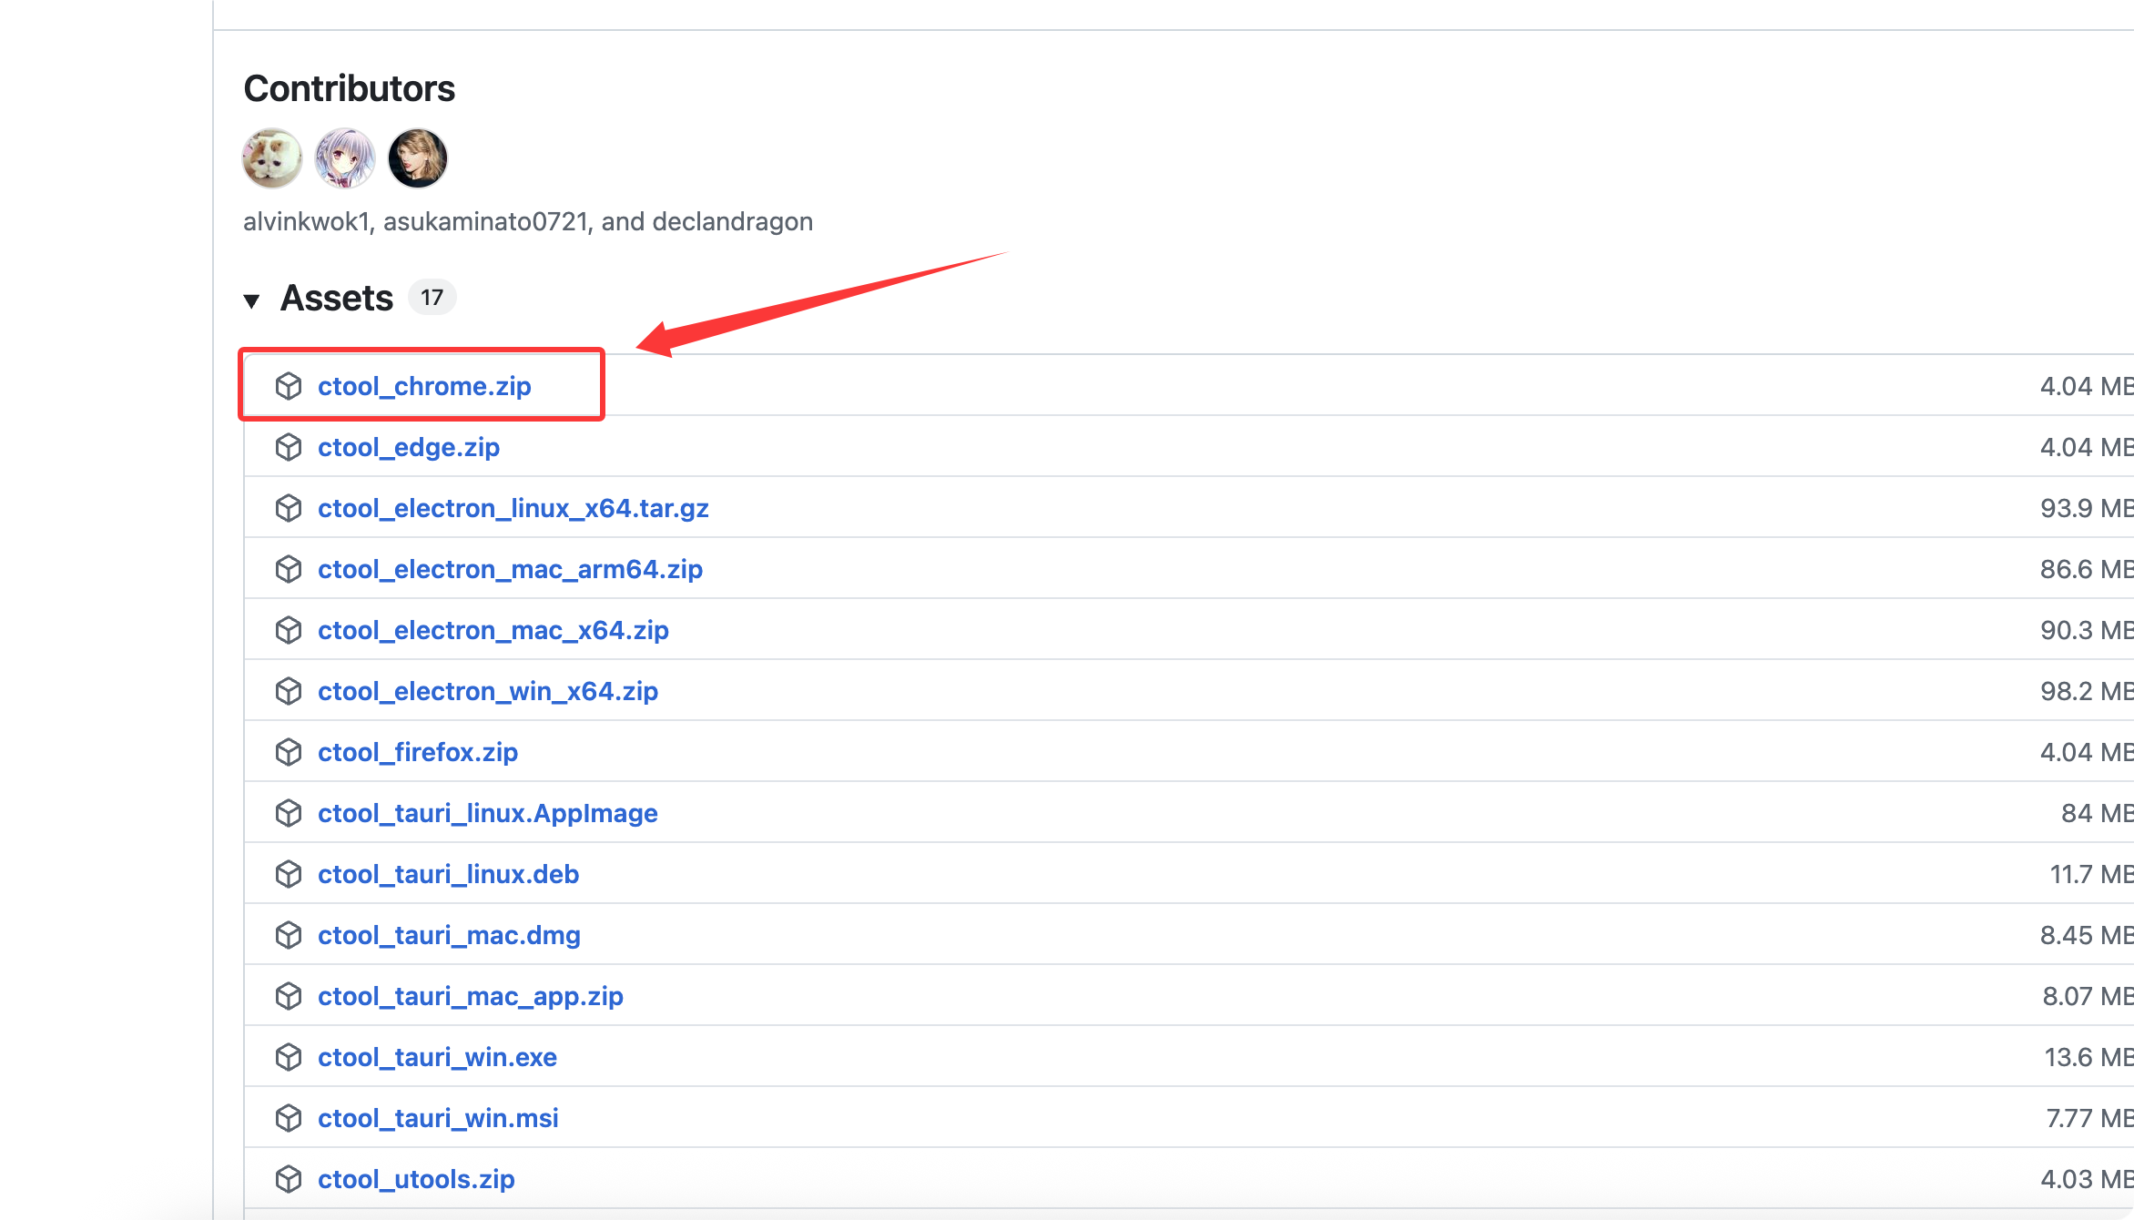Screen dimensions: 2134x1220
Task: Click package icon beside ctool_utools.zip
Action: (289, 1179)
